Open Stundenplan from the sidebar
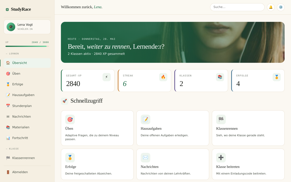 click(x=27, y=106)
